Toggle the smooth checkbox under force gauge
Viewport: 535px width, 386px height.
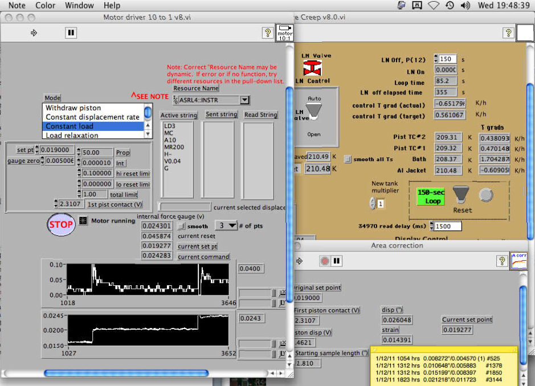coord(181,226)
